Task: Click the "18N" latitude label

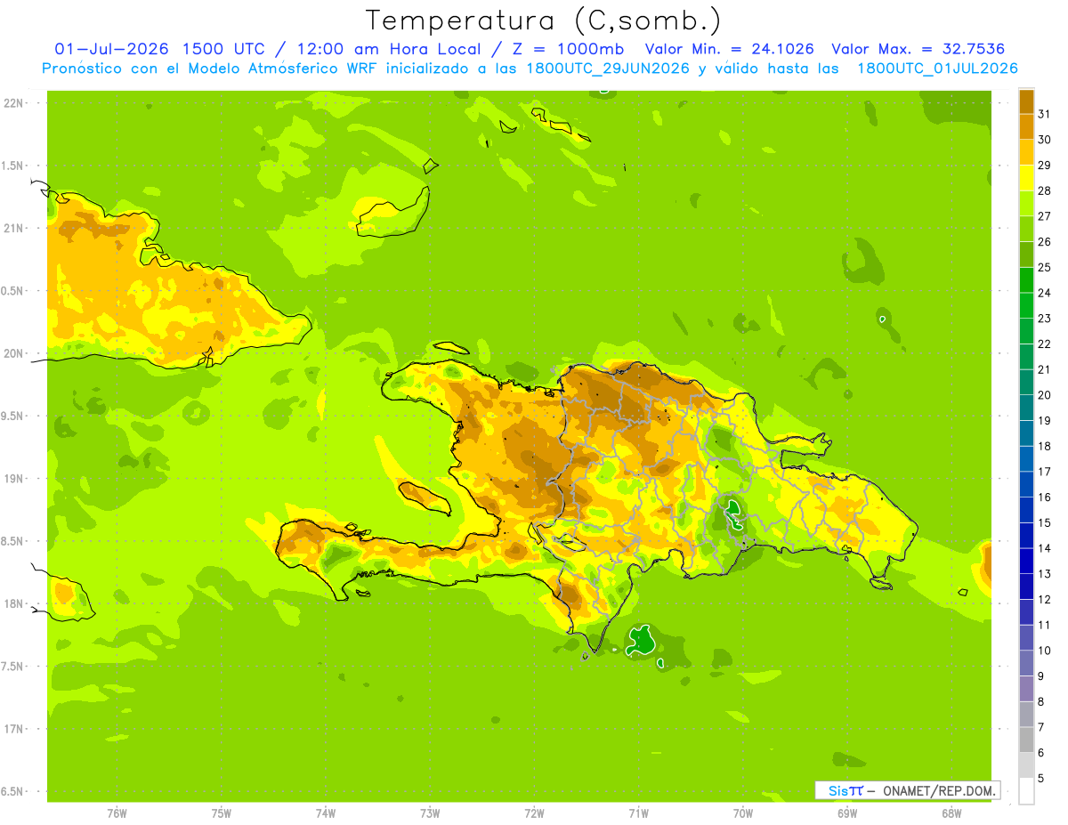Action: 14,603
